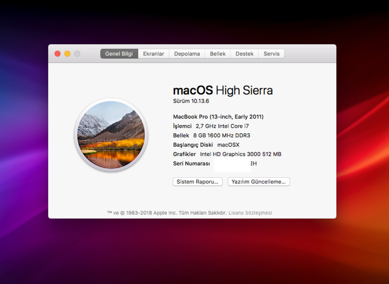Click the macOS High Sierra mountain image
The width and height of the screenshot is (389, 284).
[111, 135]
